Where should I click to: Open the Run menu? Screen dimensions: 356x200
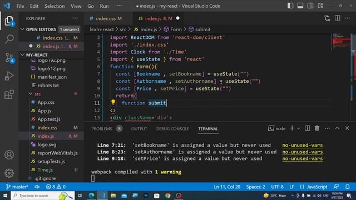click(x=104, y=6)
